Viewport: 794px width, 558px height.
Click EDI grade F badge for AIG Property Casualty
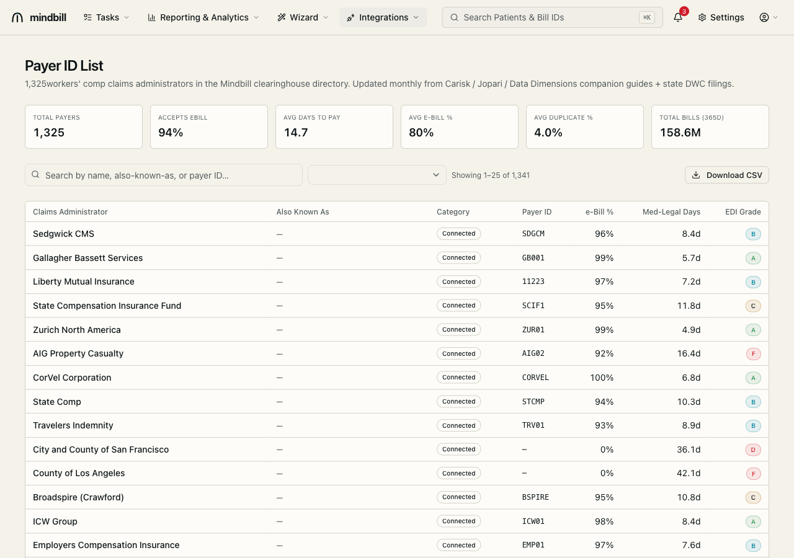pos(753,354)
